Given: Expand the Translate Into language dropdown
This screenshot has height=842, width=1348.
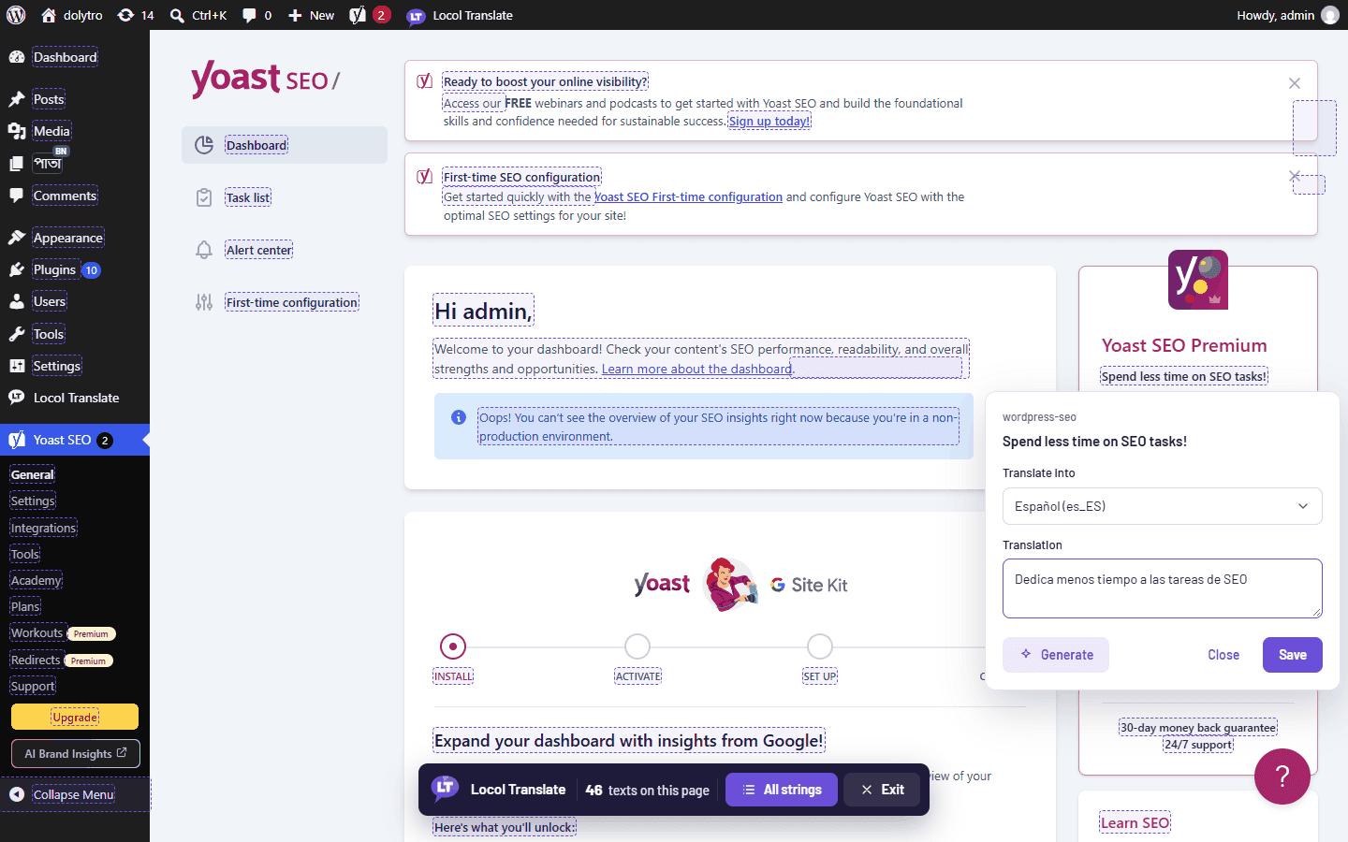Looking at the screenshot, I should (1163, 506).
